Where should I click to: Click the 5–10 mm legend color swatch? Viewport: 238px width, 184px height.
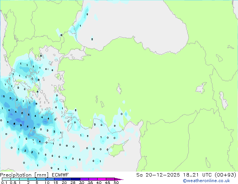[41, 179]
